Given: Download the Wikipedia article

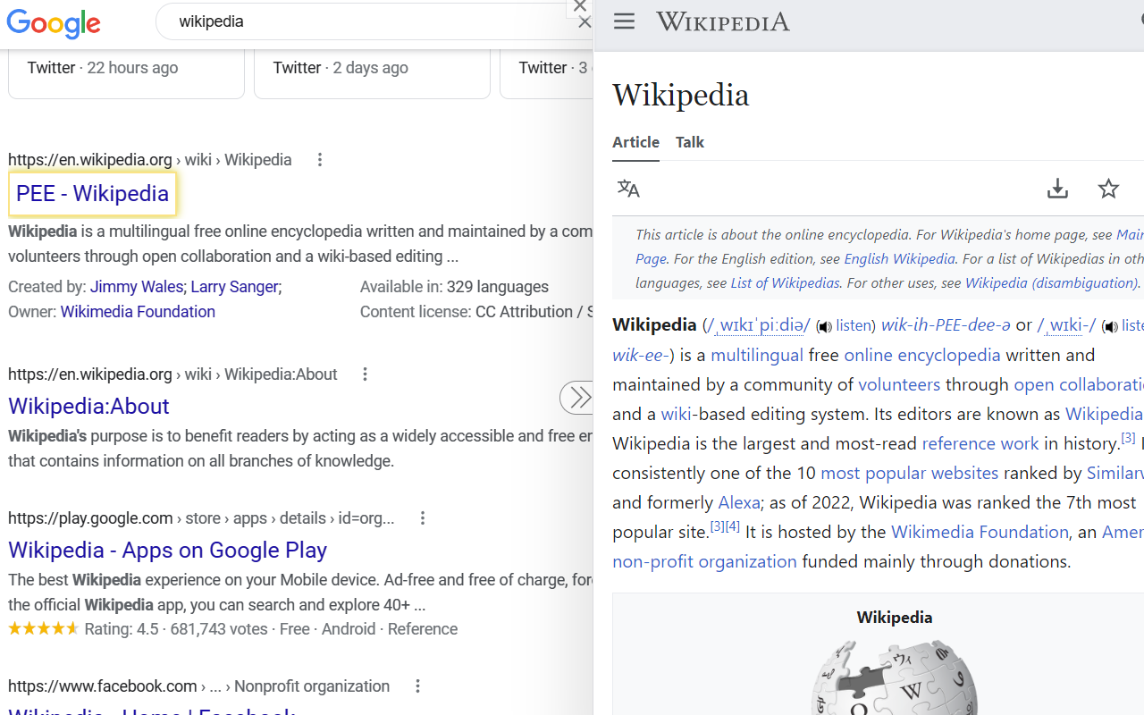Looking at the screenshot, I should [1057, 189].
